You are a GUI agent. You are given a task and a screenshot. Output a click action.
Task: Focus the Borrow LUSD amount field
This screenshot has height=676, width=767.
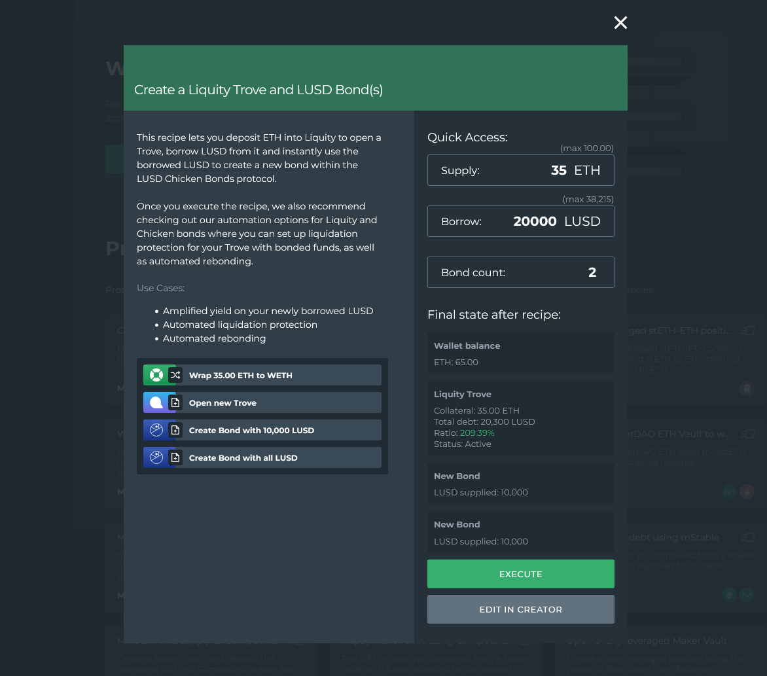pyautogui.click(x=520, y=221)
